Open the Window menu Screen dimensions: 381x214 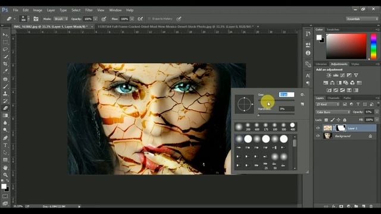coord(115,10)
